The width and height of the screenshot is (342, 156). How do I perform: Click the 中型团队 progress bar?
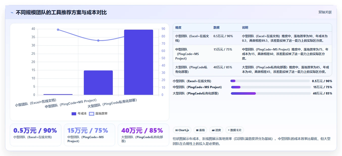point(271,87)
